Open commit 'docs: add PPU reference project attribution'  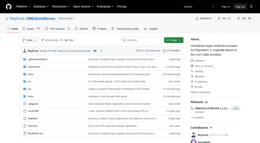point(112,126)
